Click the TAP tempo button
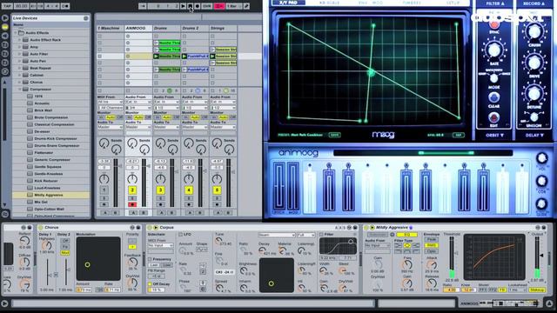 tap(7, 6)
